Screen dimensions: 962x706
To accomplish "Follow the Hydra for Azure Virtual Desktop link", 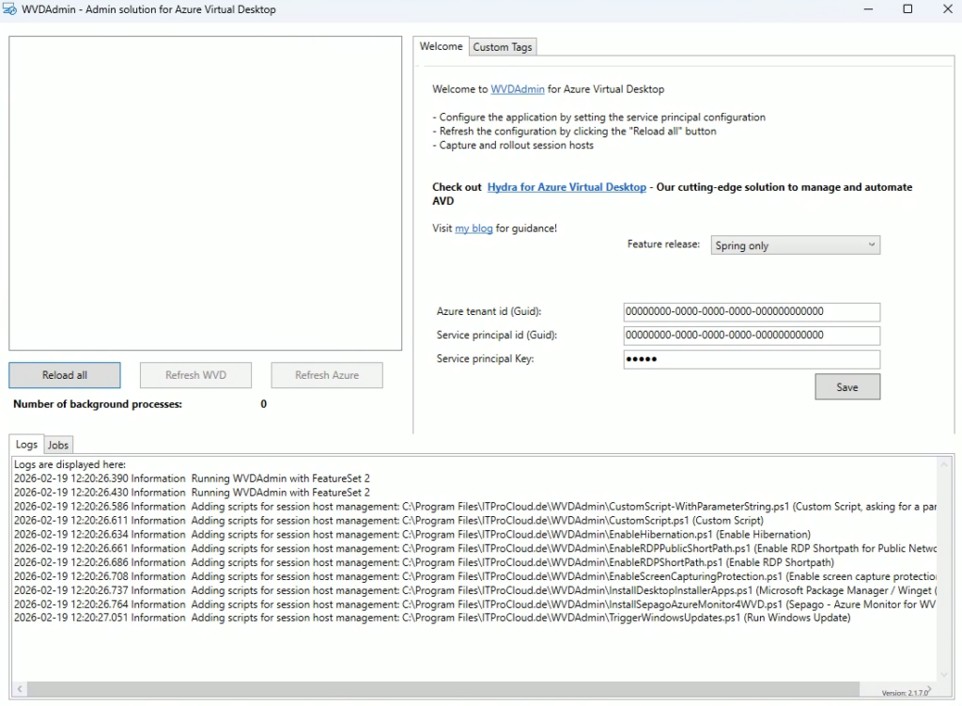I will [566, 187].
